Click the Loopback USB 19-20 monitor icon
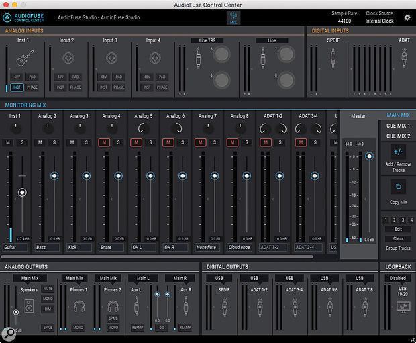The image size is (416, 343). point(403,307)
